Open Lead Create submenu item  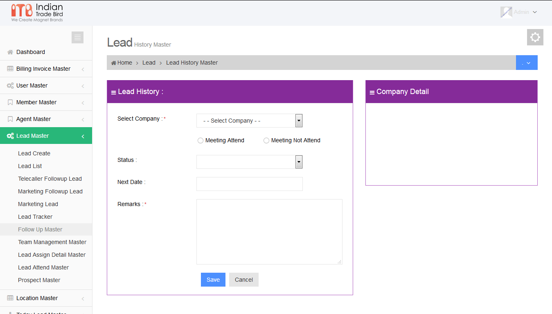pos(34,153)
